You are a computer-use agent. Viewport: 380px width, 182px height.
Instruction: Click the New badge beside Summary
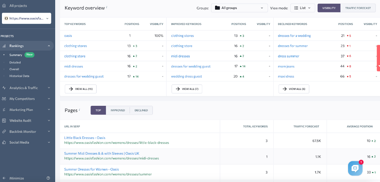coord(29,54)
